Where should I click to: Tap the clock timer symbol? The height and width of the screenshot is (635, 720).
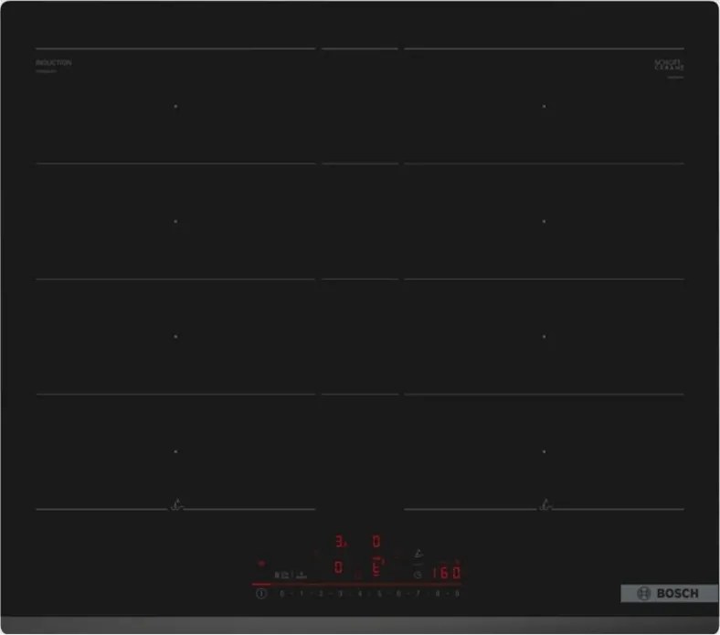(418, 575)
